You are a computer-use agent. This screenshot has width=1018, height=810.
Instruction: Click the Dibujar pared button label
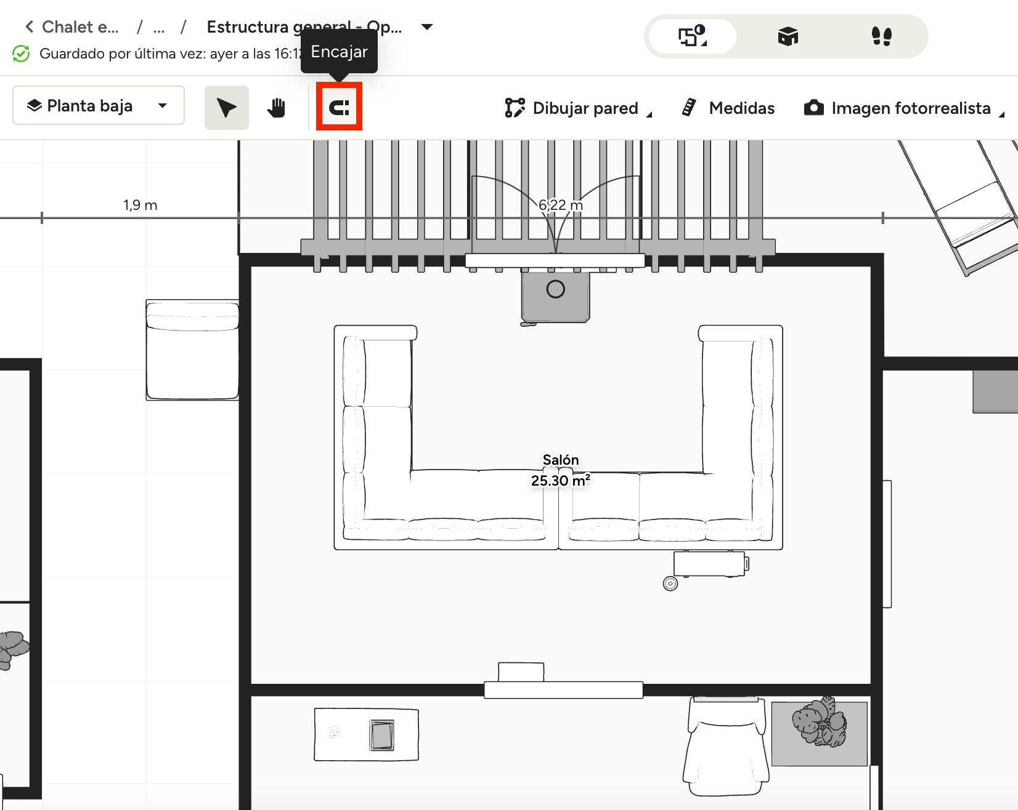585,108
